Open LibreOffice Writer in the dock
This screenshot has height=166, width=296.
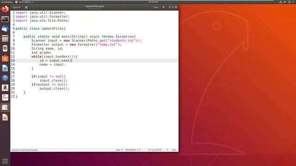[5, 68]
